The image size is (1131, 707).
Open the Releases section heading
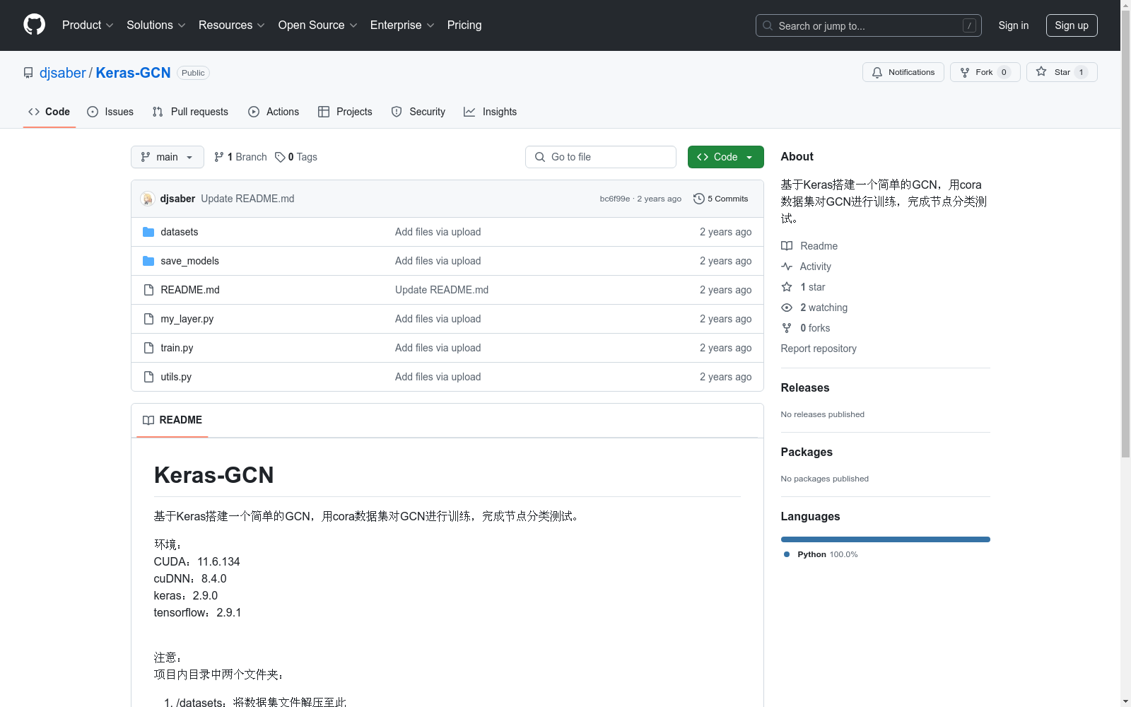[x=805, y=387]
